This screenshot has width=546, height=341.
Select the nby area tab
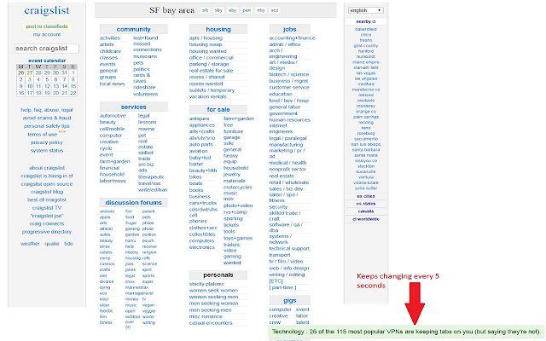tap(261, 10)
